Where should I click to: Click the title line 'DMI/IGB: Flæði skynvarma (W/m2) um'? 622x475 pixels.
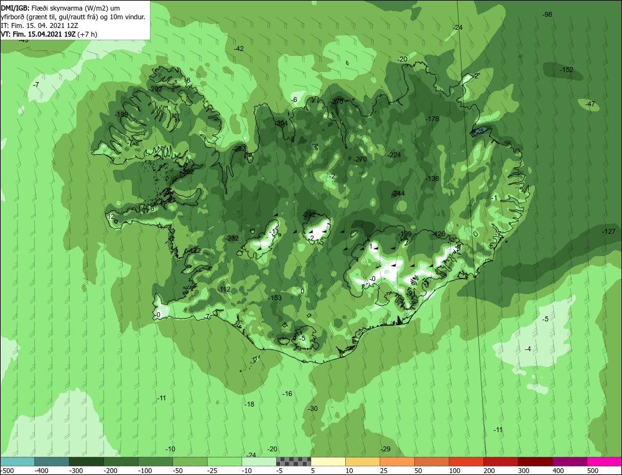click(x=60, y=8)
